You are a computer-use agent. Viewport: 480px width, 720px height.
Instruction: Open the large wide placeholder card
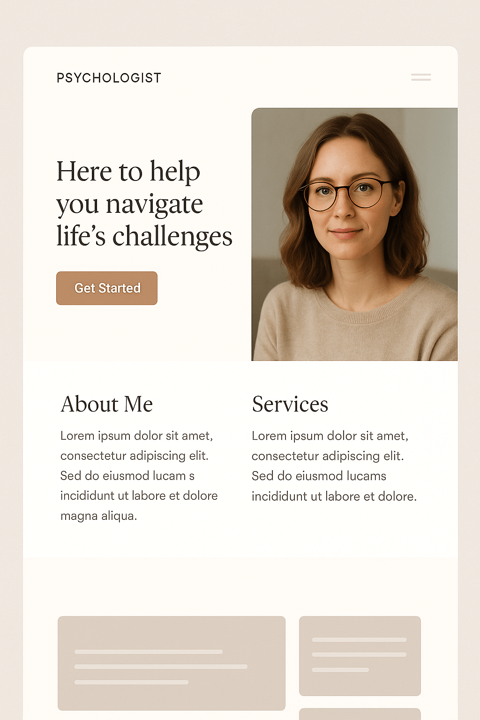click(x=172, y=663)
